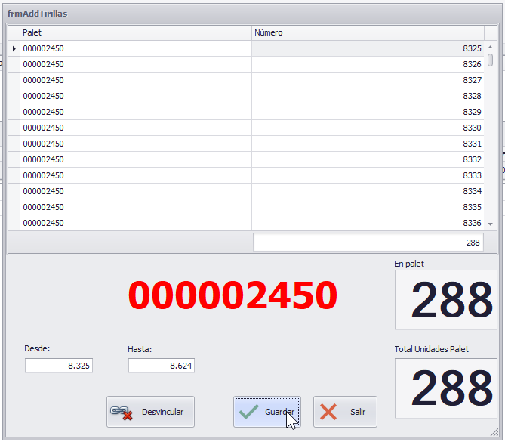This screenshot has height=442, width=505.
Task: Select the cell with number 8331
Action: point(368,144)
